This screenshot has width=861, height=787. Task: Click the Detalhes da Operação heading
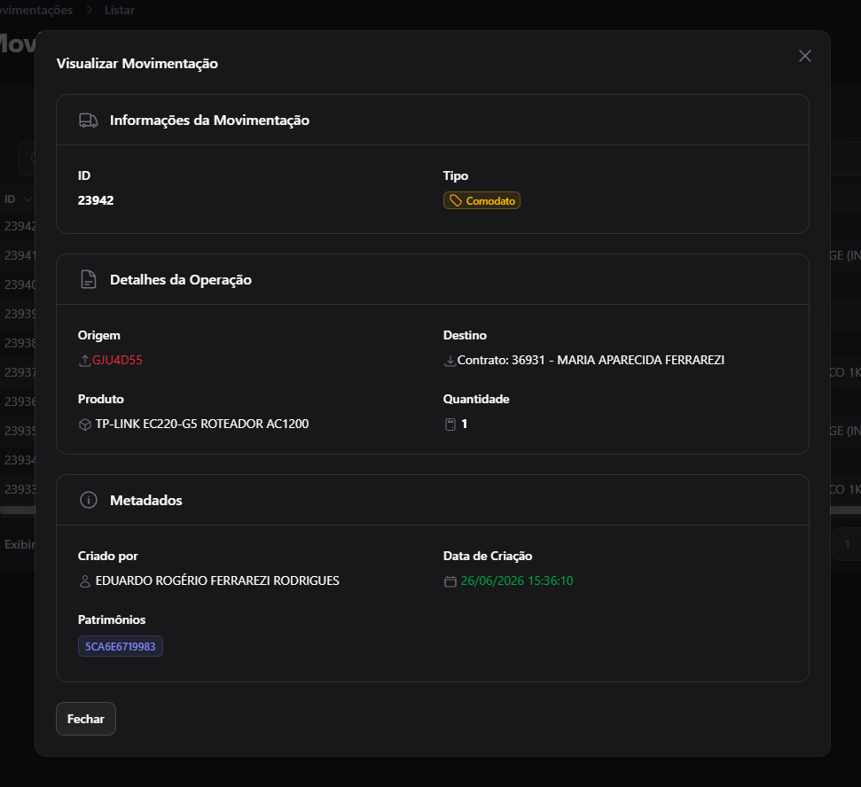coord(181,280)
